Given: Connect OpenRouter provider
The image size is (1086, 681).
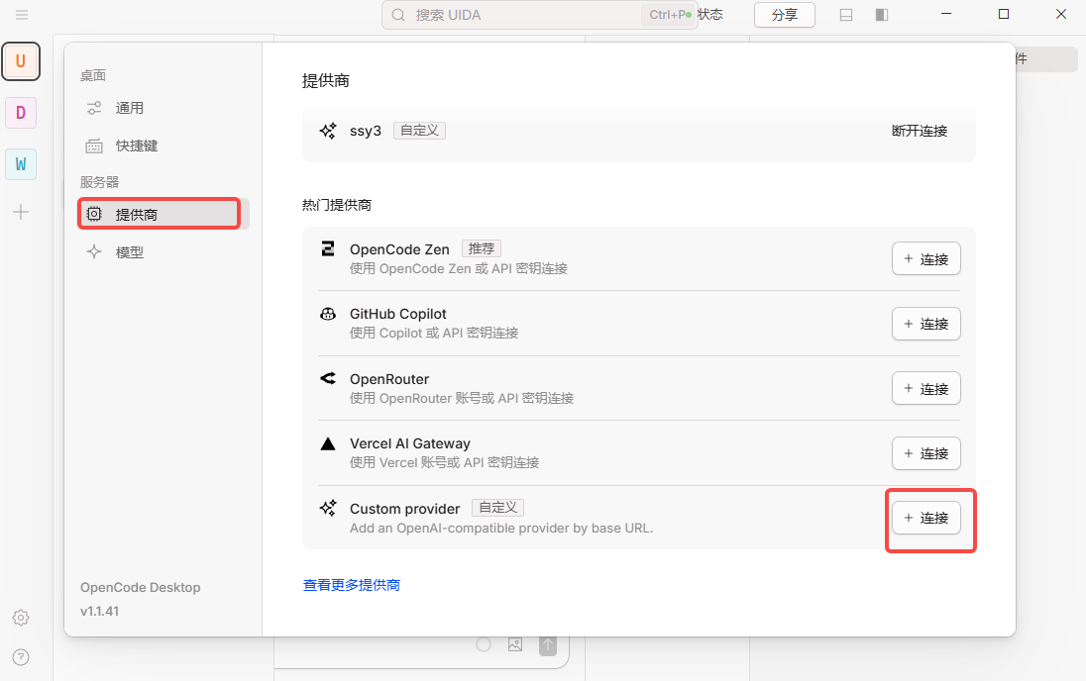Looking at the screenshot, I should (926, 389).
